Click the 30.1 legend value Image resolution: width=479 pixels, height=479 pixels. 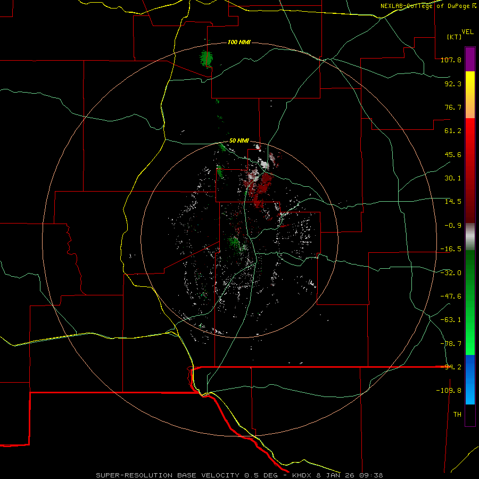tap(453, 178)
